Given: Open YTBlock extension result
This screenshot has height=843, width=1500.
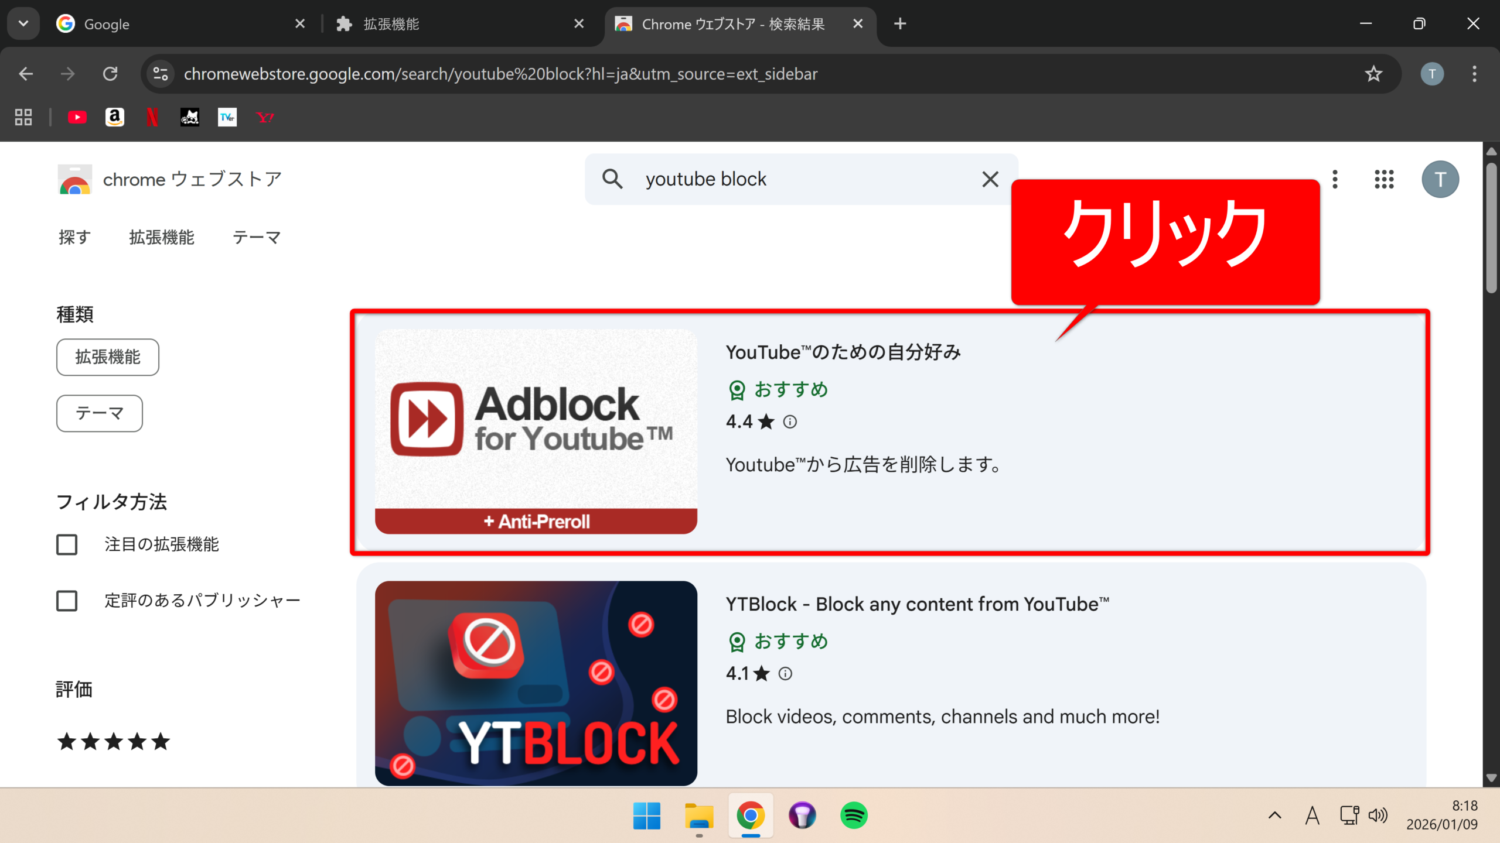Looking at the screenshot, I should pos(917,604).
